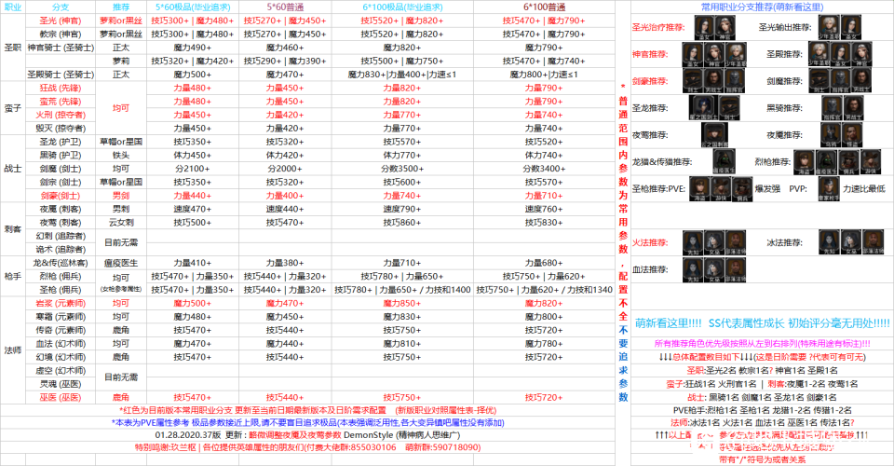Click the 指挥官 portrait beside 黑骑推荐
This screenshot has width=894, height=466.
833,108
